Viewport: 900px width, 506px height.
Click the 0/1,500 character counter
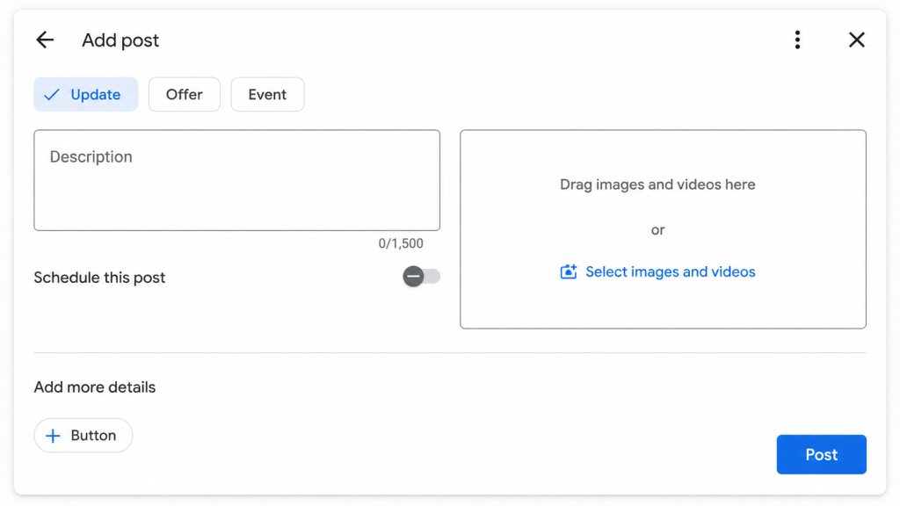pyautogui.click(x=401, y=243)
